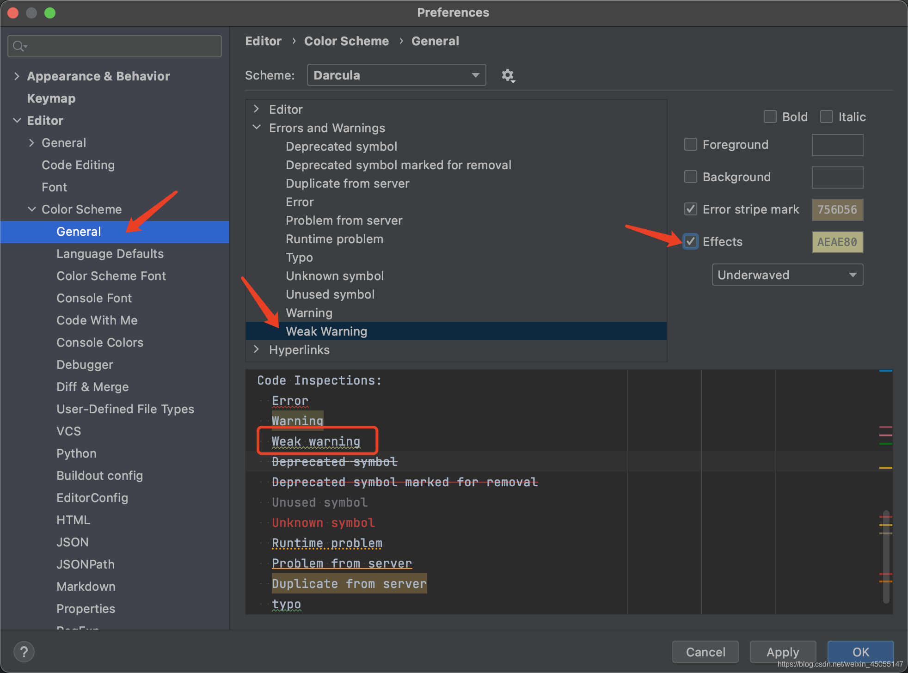Collapse the Color Scheme tree node
The width and height of the screenshot is (908, 673).
point(32,209)
